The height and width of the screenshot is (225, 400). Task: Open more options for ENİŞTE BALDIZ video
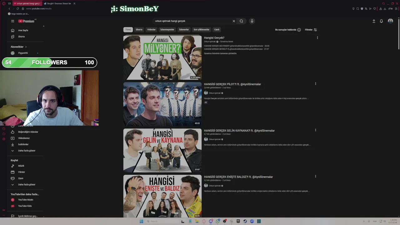pos(315,176)
